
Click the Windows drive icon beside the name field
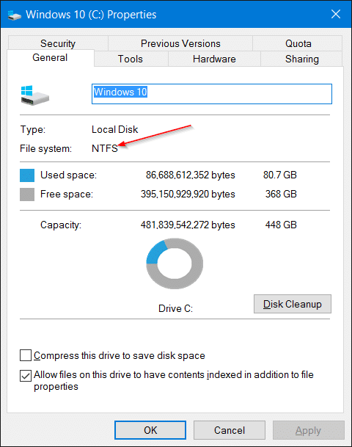point(34,95)
